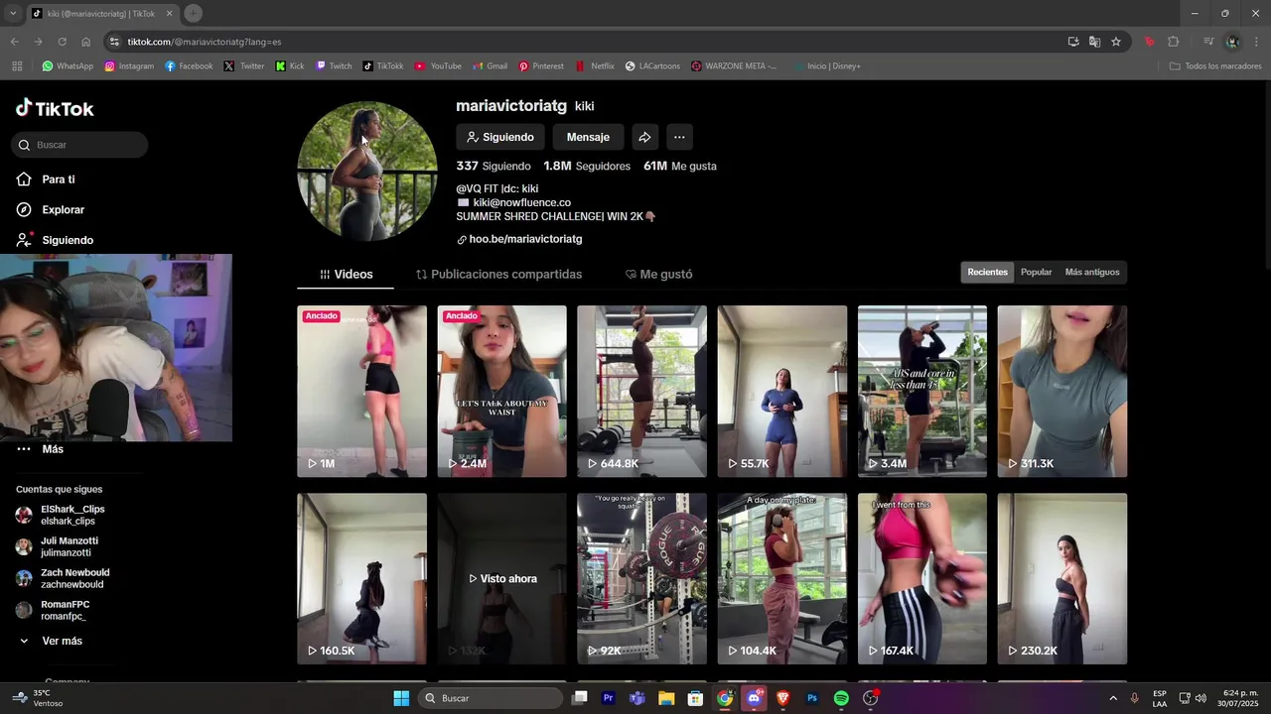Play the video with 55.7K views
The height and width of the screenshot is (714, 1271).
pyautogui.click(x=781, y=391)
